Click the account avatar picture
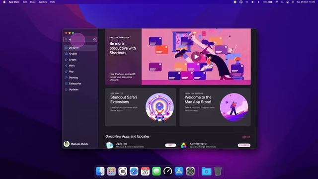318x179 pixels. pos(67,144)
